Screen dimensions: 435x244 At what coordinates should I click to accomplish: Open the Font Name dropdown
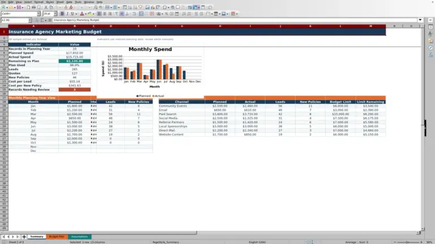39,14
